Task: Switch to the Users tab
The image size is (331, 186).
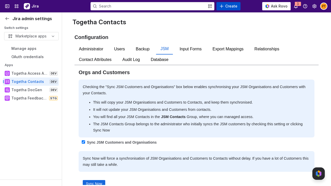Action: click(119, 49)
